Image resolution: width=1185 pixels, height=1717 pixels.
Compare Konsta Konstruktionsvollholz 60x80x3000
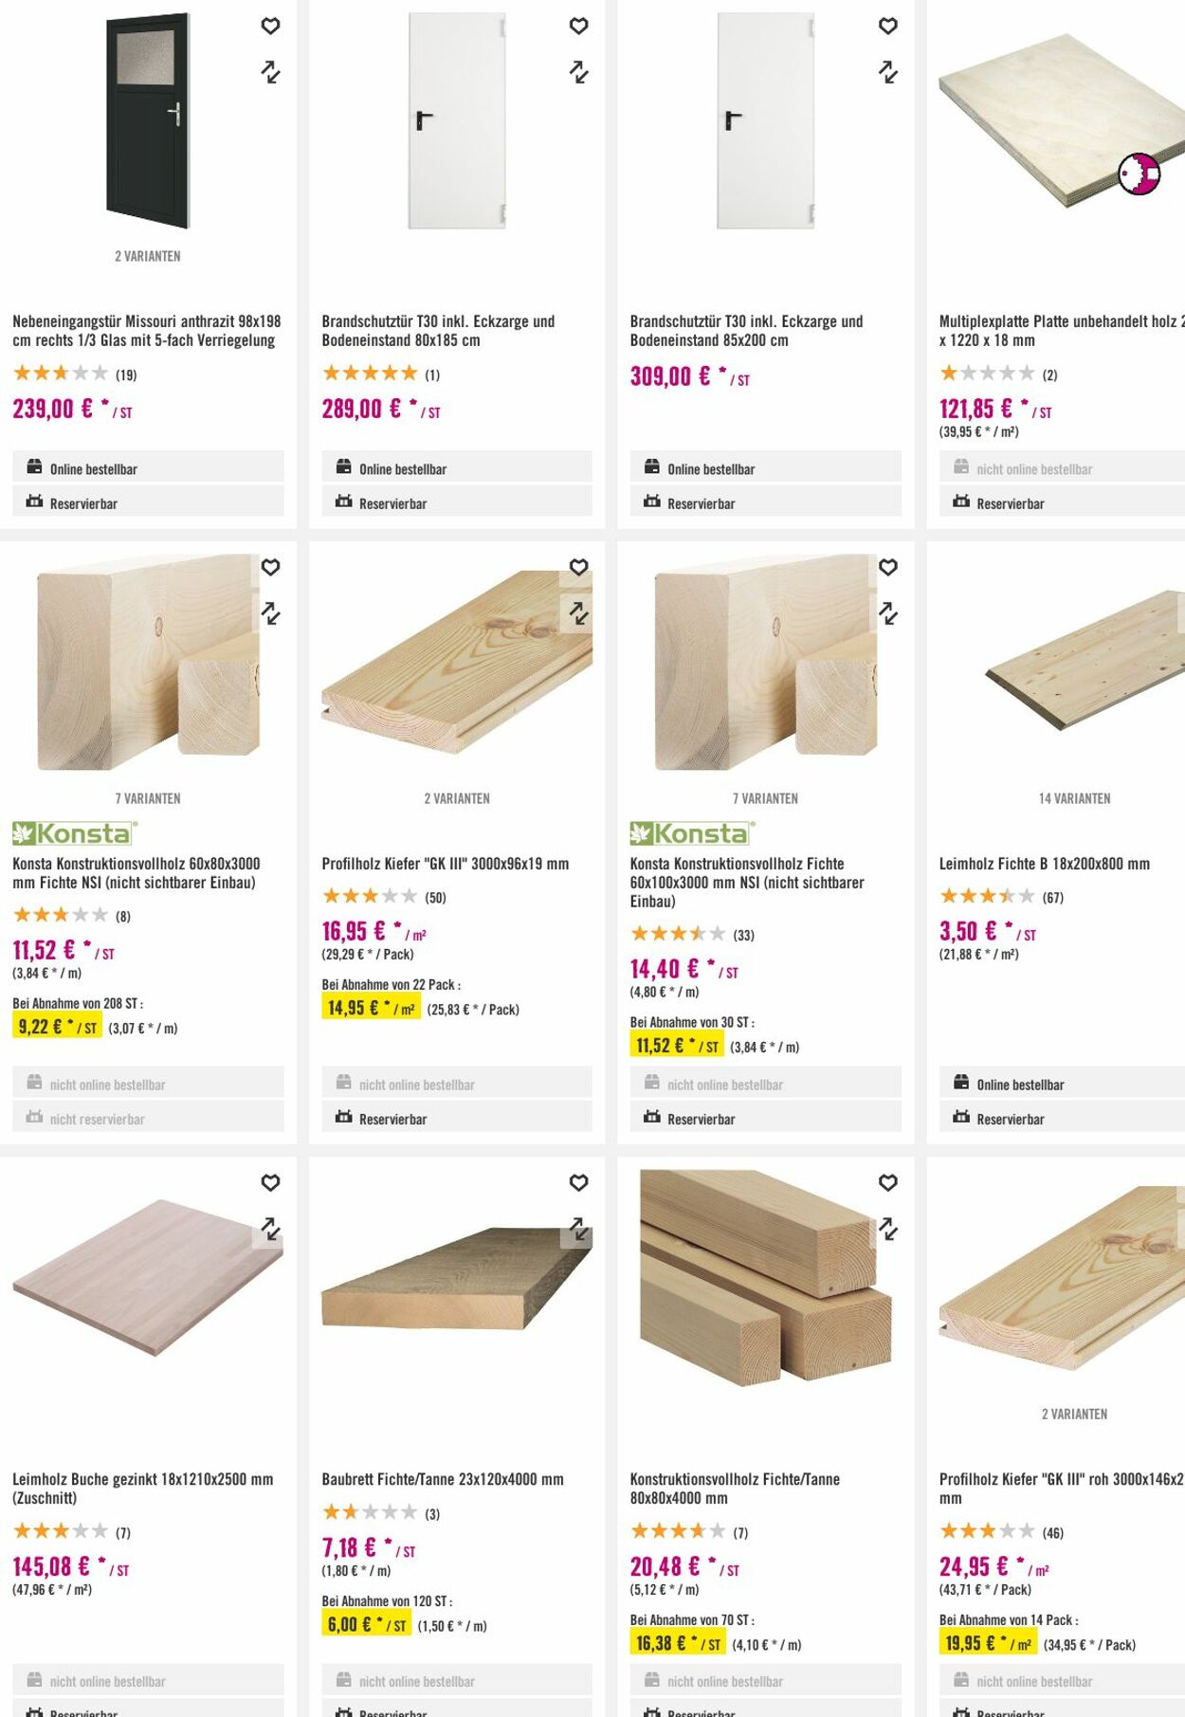click(270, 613)
